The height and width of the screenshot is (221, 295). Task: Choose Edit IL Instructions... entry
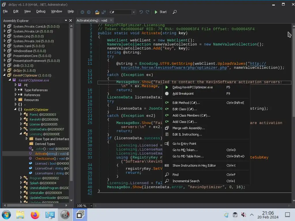coord(206,134)
